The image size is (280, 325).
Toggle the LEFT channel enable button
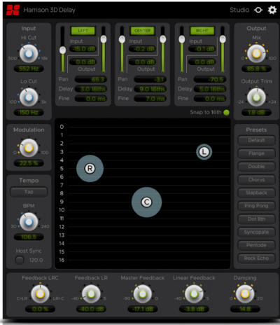(83, 31)
